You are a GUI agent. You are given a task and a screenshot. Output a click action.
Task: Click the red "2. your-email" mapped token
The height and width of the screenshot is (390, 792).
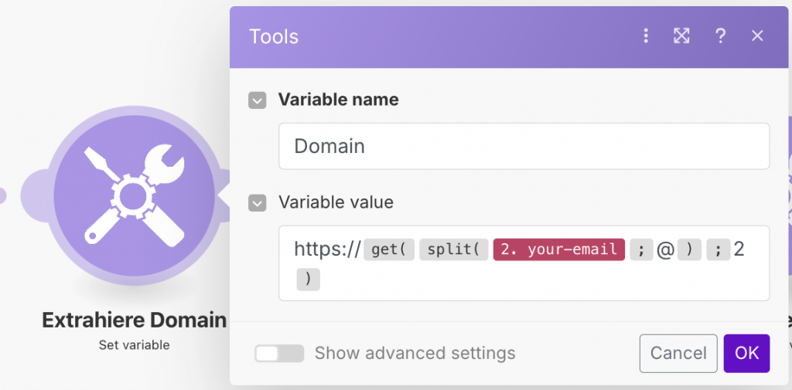point(559,249)
